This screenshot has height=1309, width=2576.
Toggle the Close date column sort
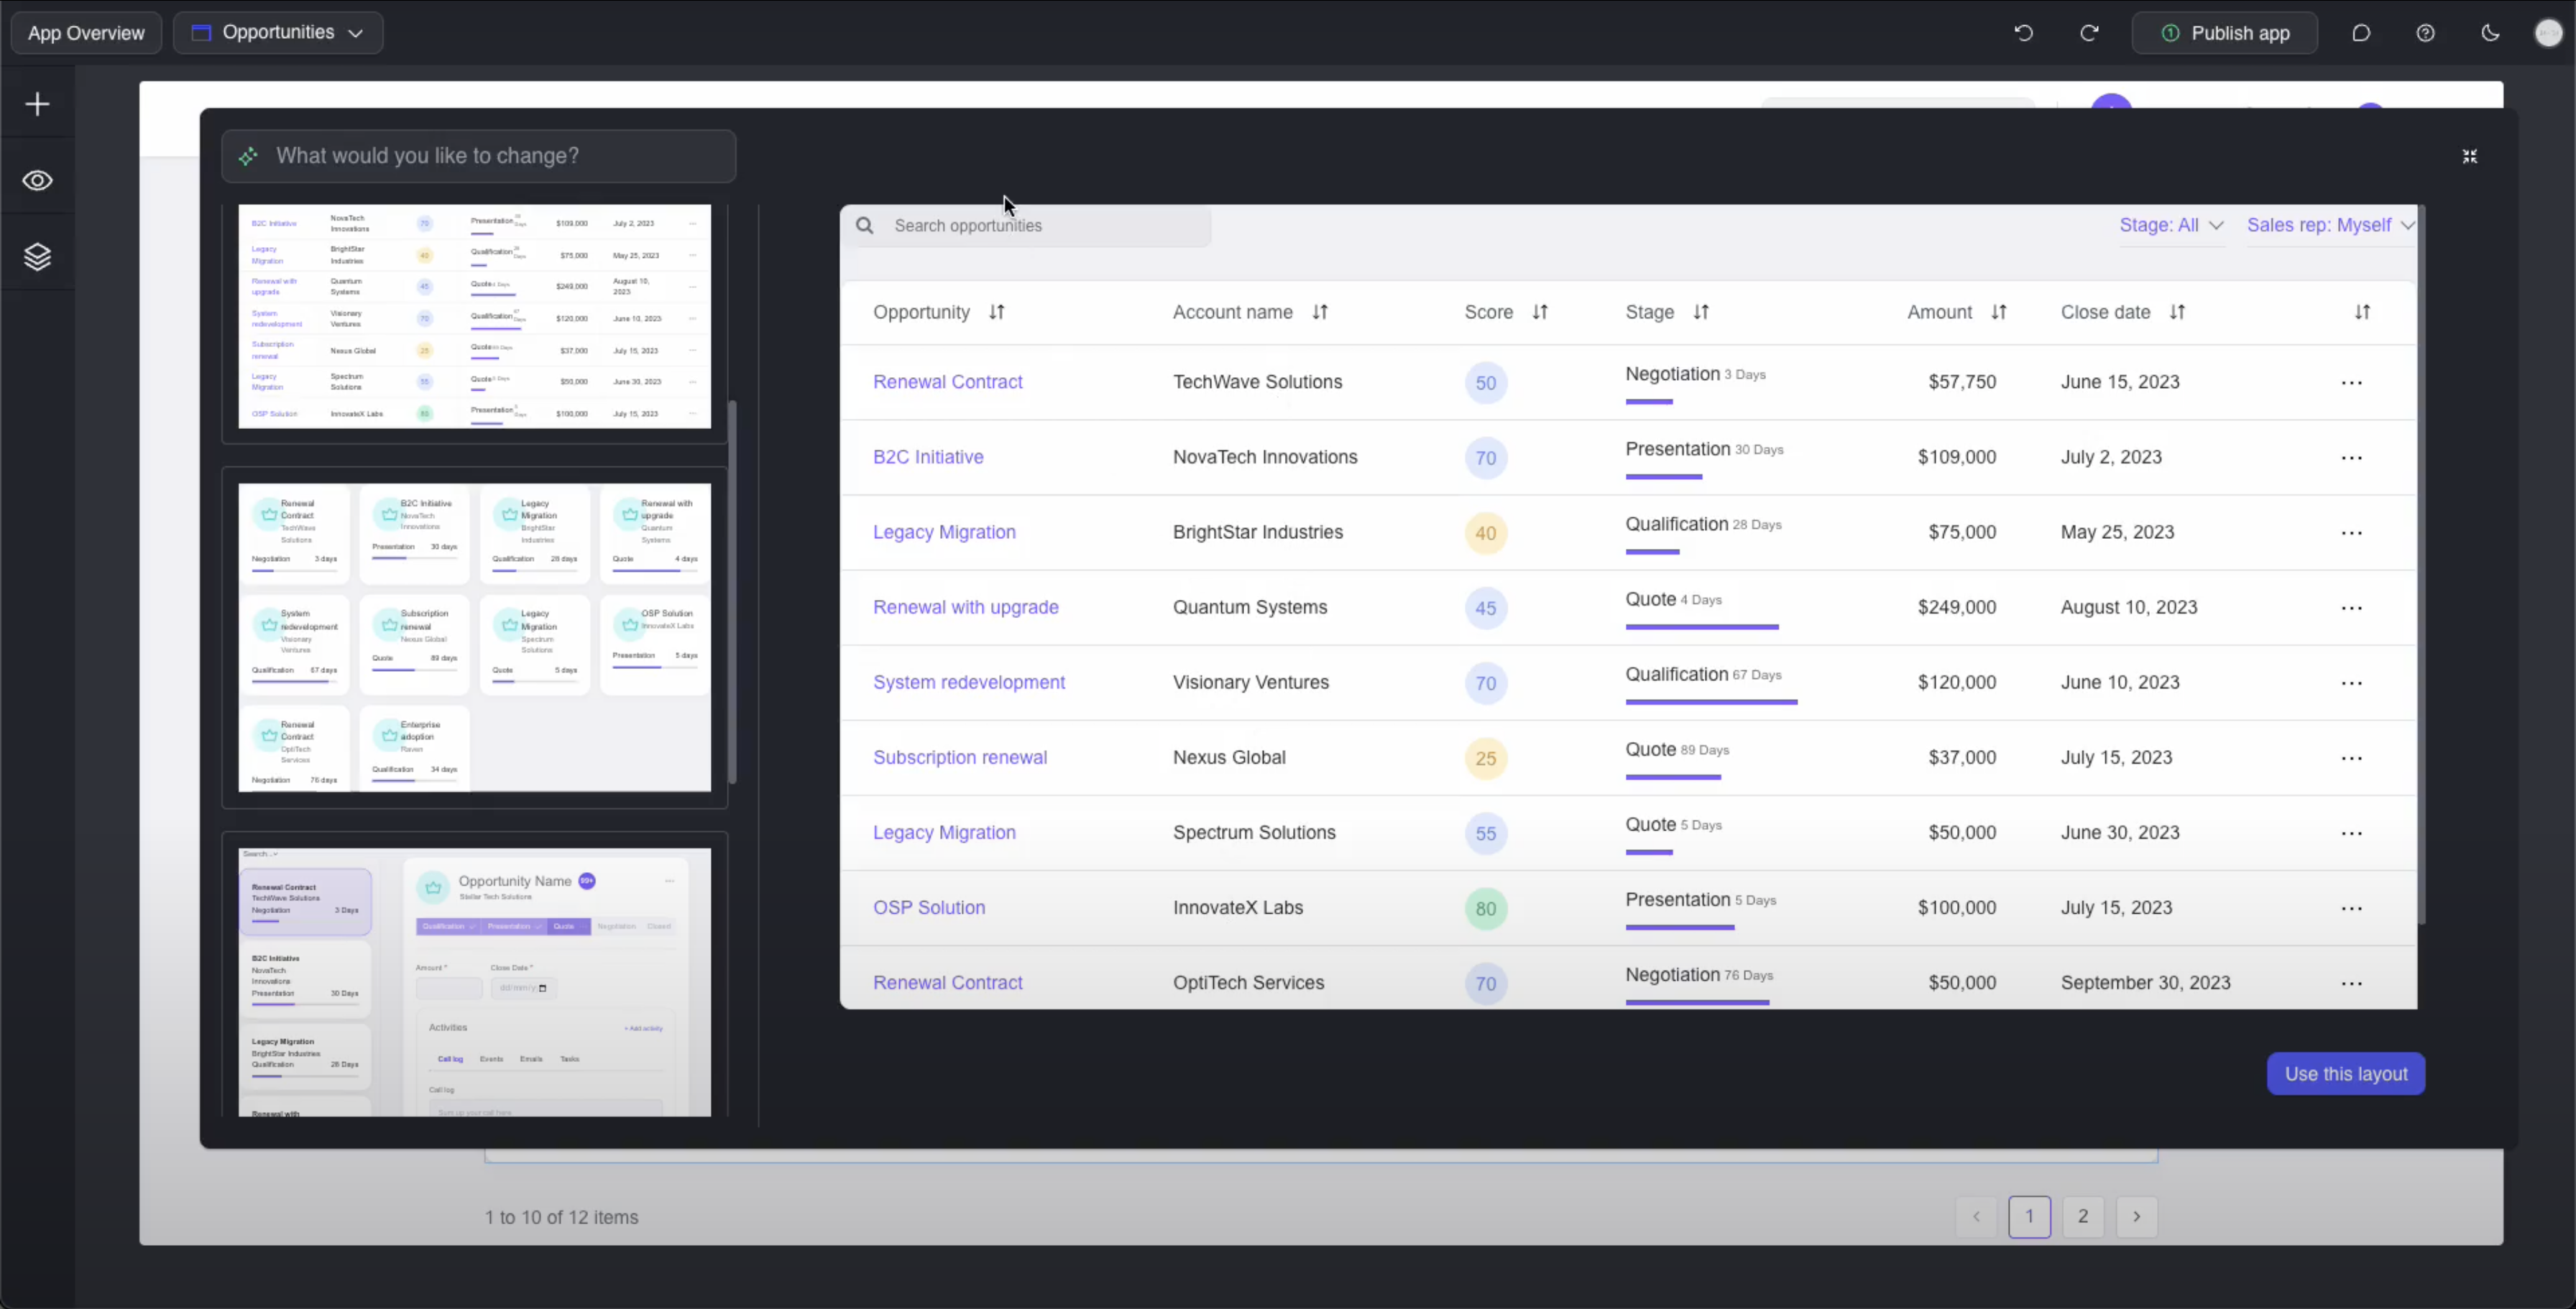(2176, 313)
